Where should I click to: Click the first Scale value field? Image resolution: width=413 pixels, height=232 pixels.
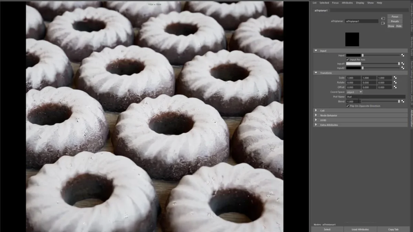click(353, 78)
